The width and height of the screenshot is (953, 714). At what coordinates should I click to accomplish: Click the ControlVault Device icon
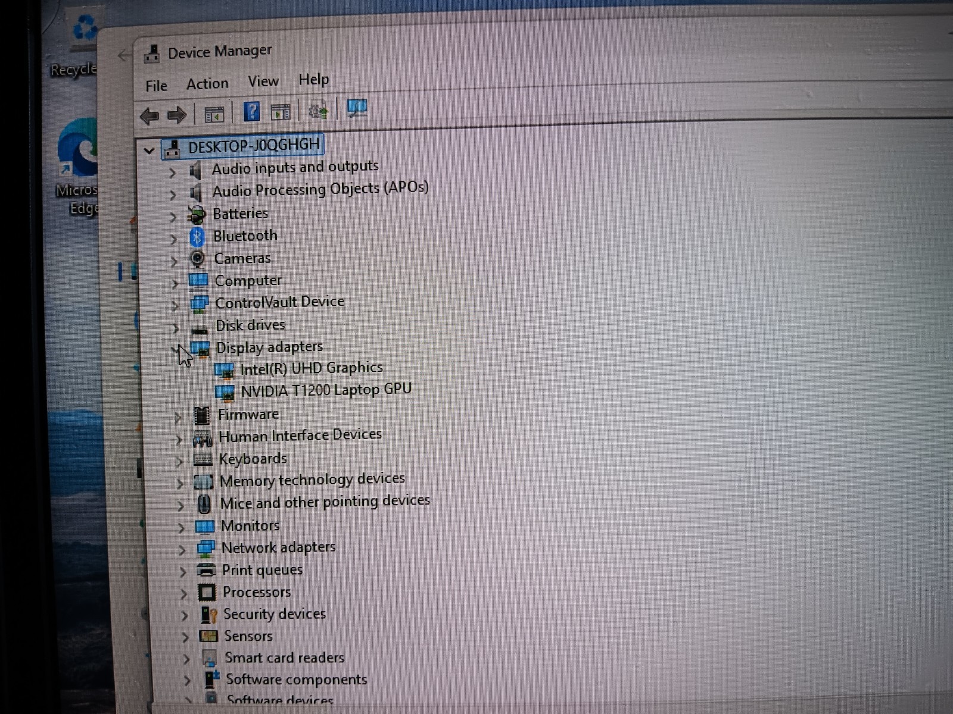coord(199,305)
